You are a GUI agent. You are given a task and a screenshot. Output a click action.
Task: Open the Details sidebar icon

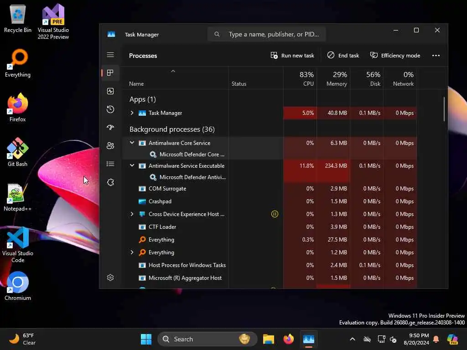[x=110, y=164]
